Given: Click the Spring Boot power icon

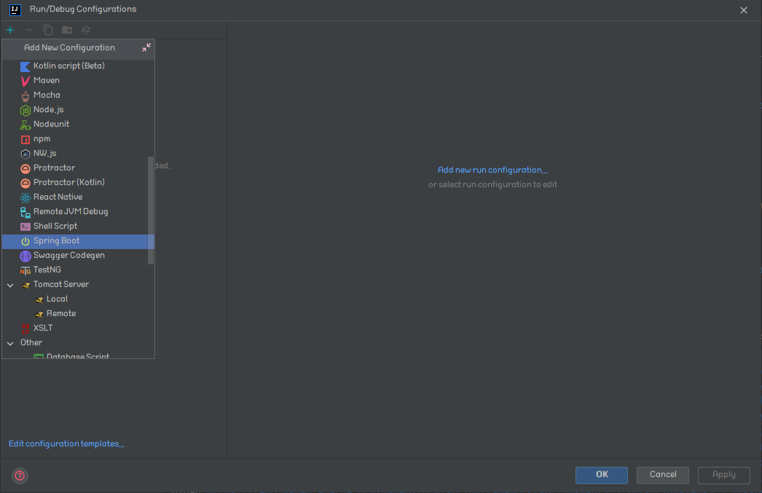Looking at the screenshot, I should point(25,241).
